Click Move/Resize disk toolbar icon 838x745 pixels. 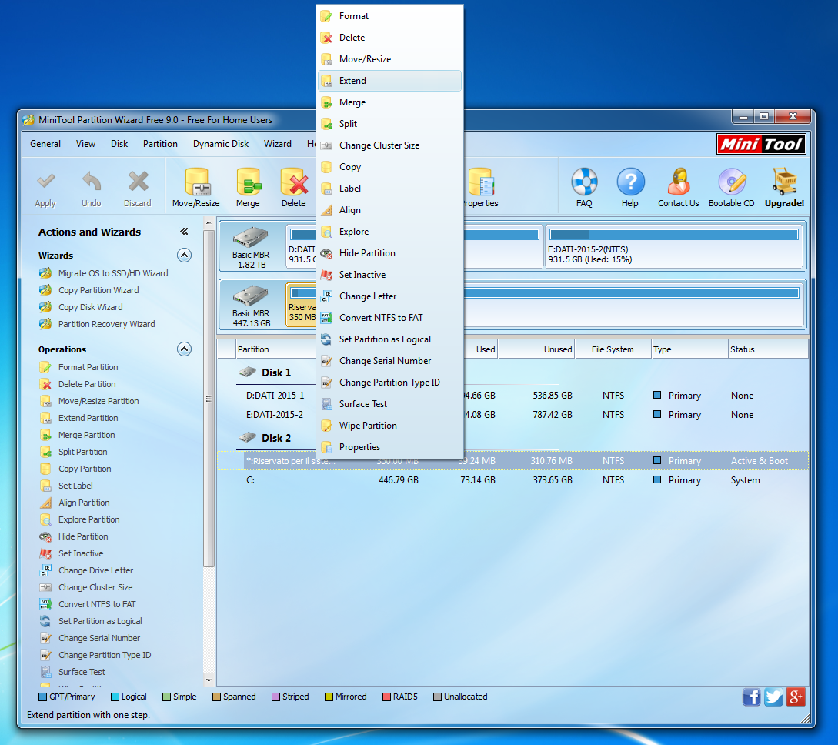(x=196, y=182)
